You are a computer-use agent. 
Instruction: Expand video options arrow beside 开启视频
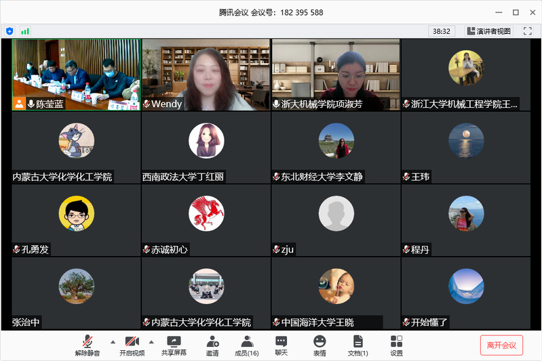coord(151,341)
